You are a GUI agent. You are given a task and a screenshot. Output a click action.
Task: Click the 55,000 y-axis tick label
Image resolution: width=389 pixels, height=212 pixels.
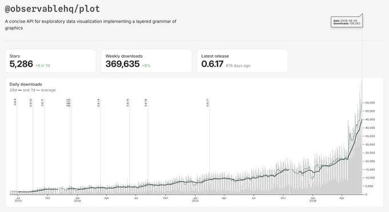tap(370, 103)
